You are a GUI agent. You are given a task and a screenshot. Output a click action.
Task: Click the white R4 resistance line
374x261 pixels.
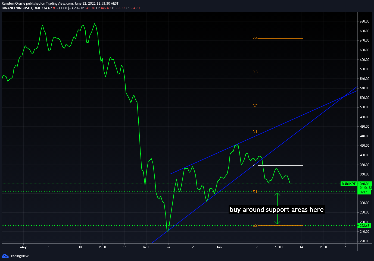(280, 38)
